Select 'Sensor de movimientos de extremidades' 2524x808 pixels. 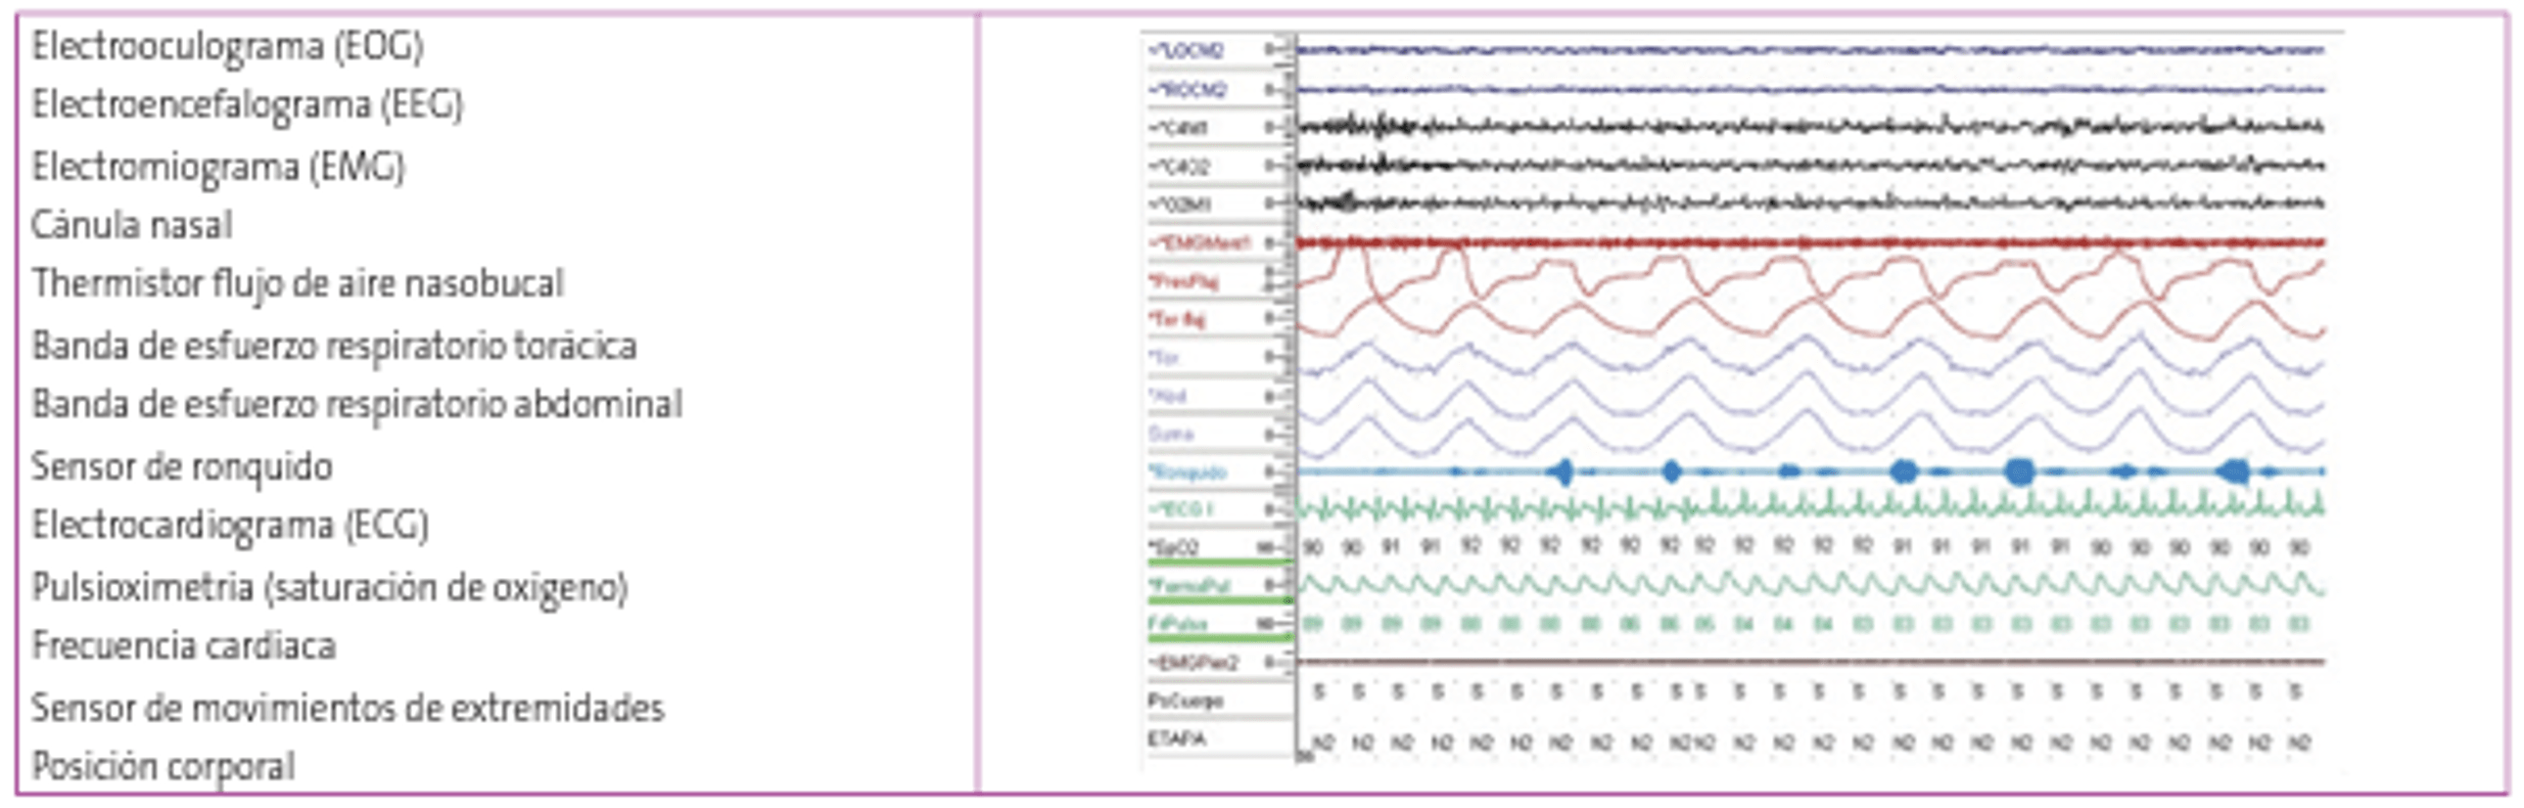pyautogui.click(x=347, y=708)
